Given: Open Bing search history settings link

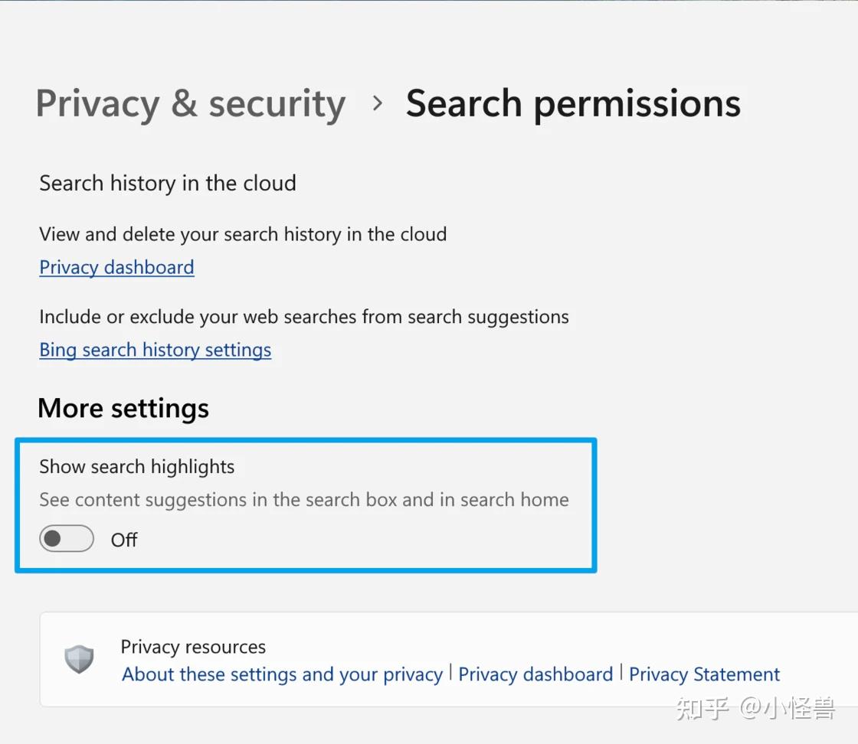Looking at the screenshot, I should (x=155, y=350).
